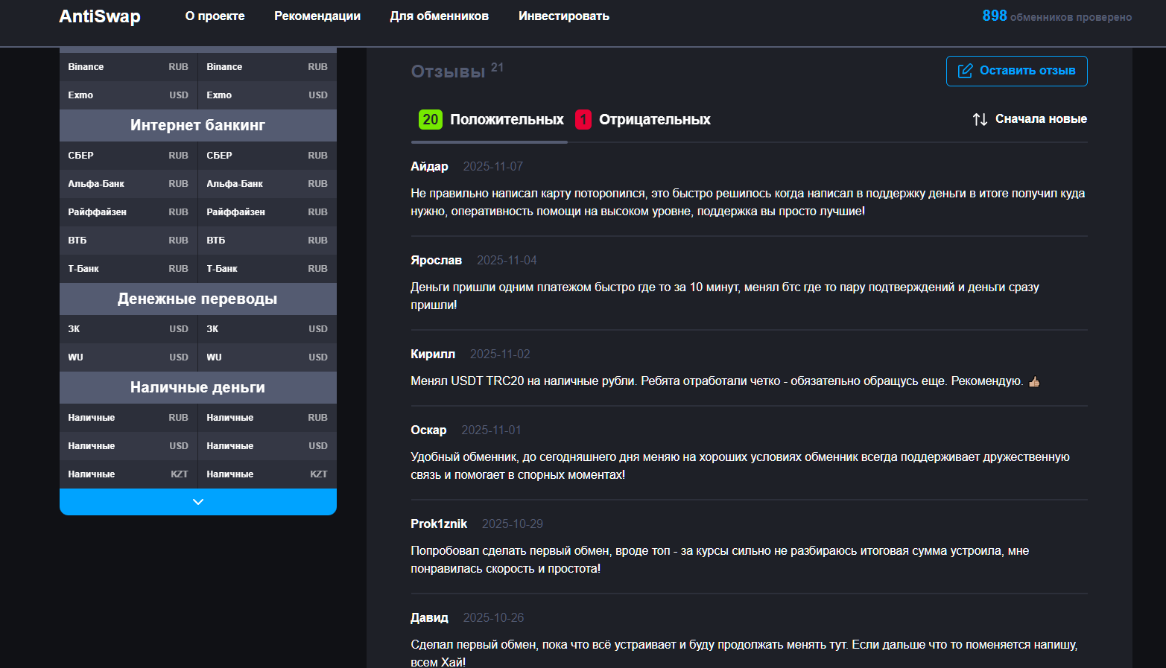Click the AntiSwap logo
The width and height of the screenshot is (1166, 668).
click(x=100, y=16)
